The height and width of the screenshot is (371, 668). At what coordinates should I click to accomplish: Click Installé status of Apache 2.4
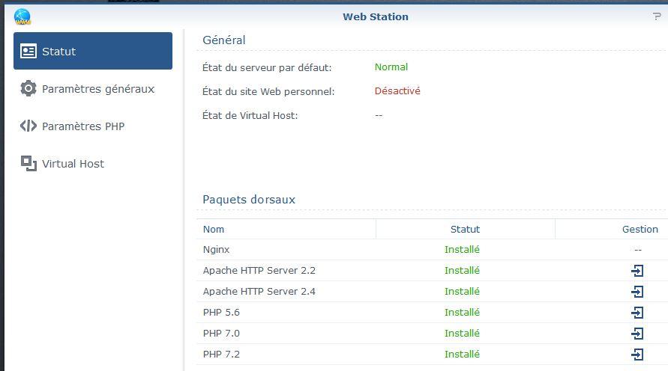pyautogui.click(x=462, y=291)
